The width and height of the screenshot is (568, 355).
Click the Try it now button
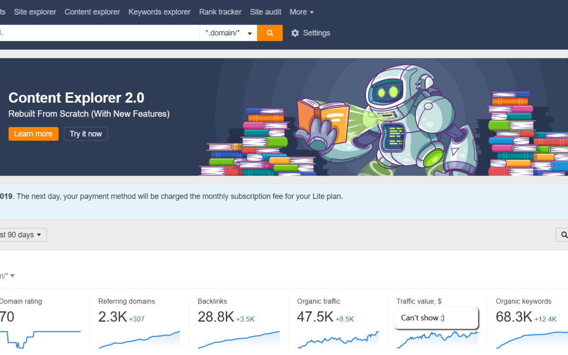coord(86,134)
